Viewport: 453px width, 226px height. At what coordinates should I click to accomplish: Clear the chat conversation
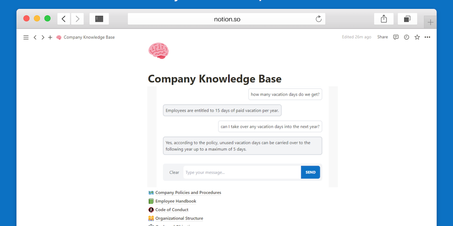tap(174, 173)
